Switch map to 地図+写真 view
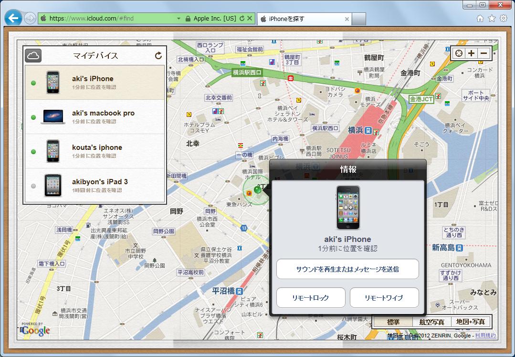 tap(470, 322)
